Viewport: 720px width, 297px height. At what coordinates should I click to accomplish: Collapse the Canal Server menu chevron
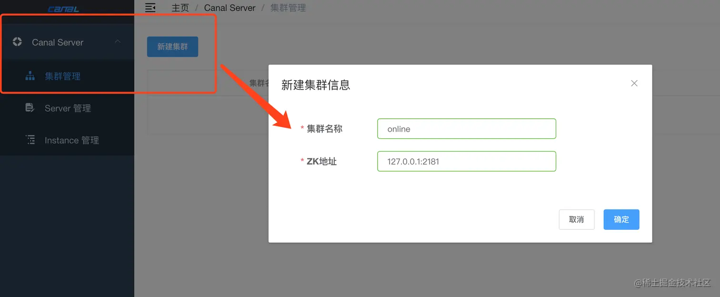pyautogui.click(x=118, y=42)
